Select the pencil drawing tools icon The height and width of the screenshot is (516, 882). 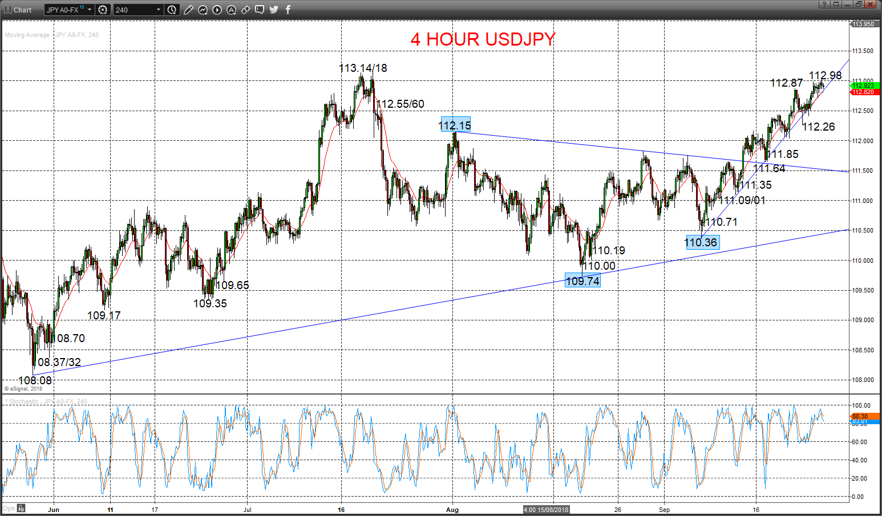pos(189,10)
